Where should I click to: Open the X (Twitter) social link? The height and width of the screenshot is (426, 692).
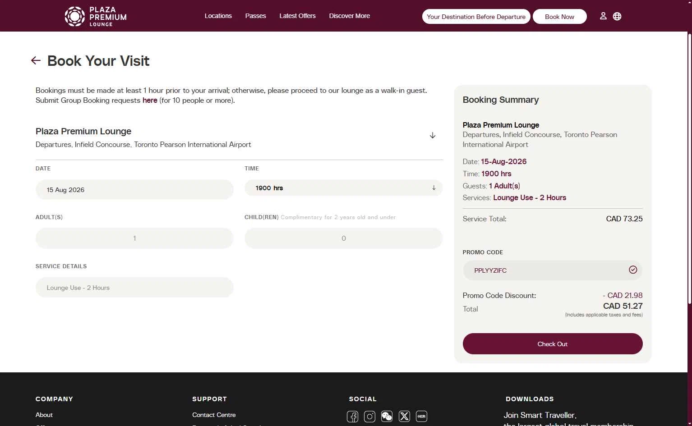(404, 416)
